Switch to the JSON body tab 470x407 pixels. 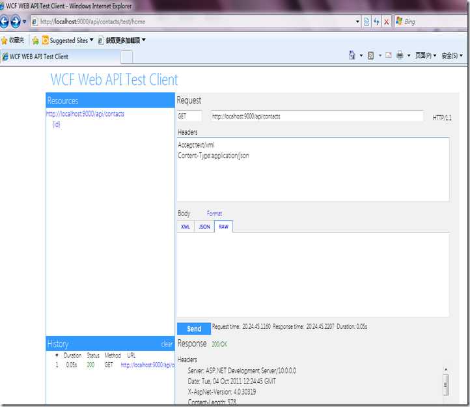click(204, 227)
